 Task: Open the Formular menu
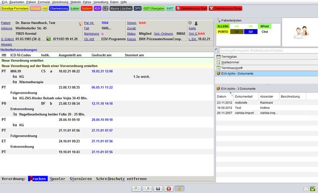44,2
